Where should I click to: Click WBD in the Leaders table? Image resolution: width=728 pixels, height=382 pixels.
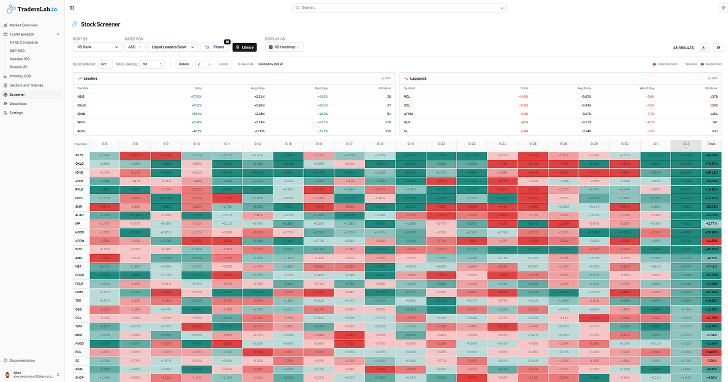[x=80, y=122]
